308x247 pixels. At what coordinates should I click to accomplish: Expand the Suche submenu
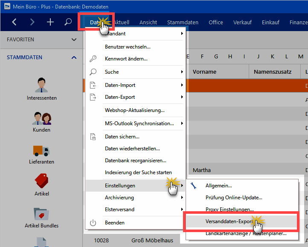[182, 72]
